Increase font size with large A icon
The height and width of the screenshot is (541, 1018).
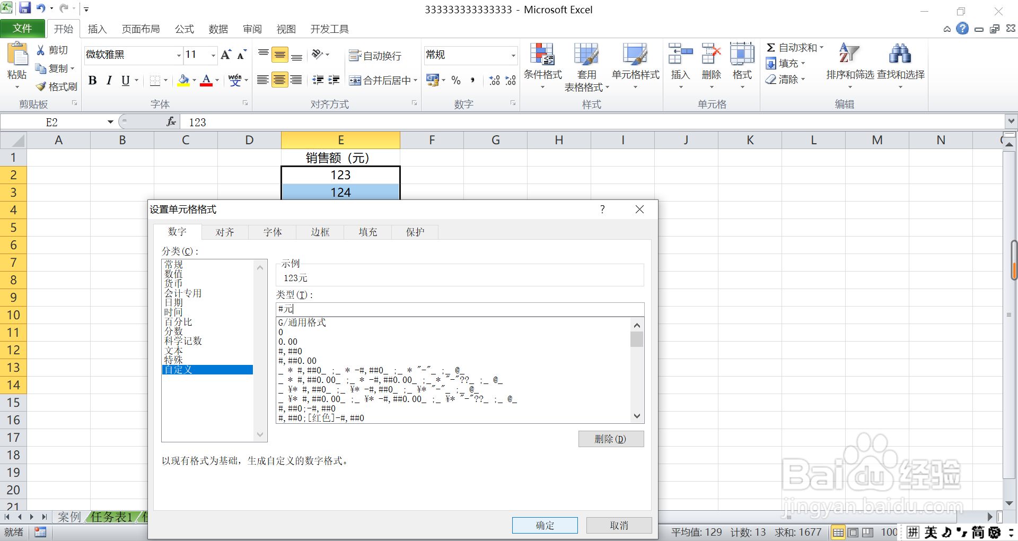pos(226,55)
